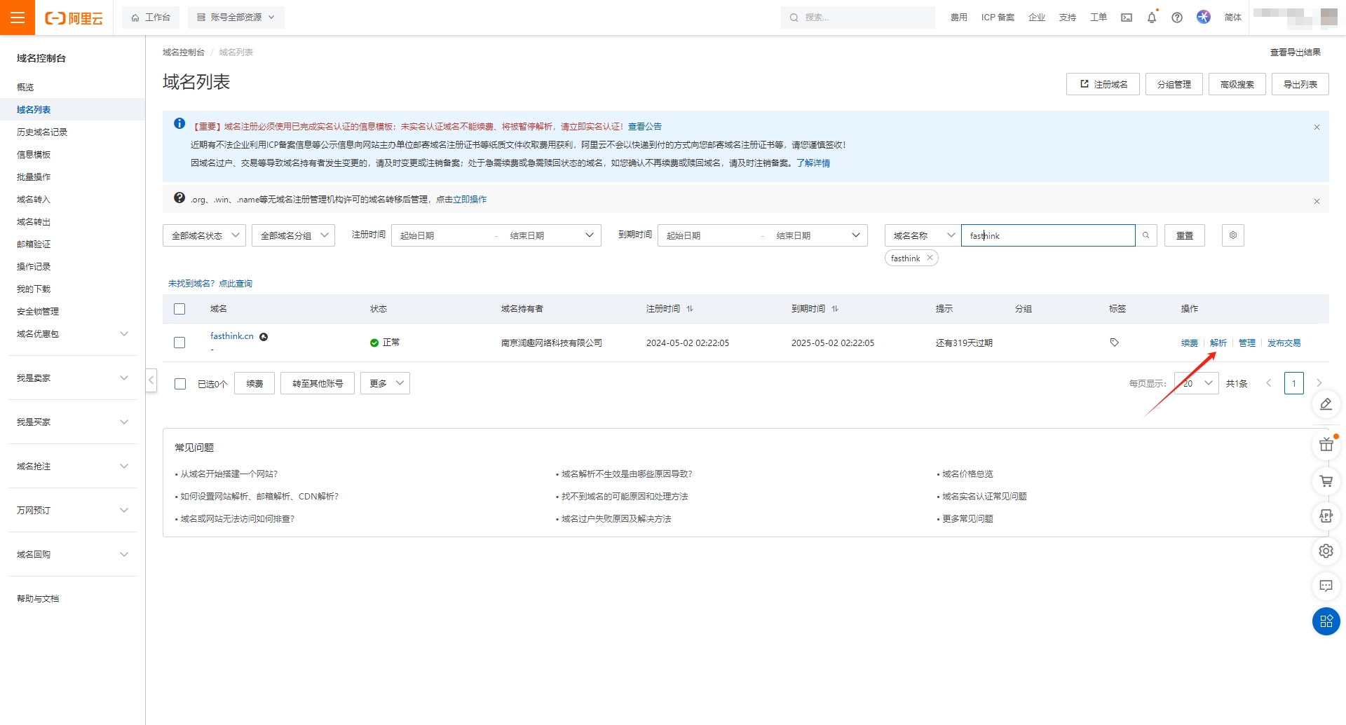Click the icon next to fasthink.cn domain name

[264, 337]
